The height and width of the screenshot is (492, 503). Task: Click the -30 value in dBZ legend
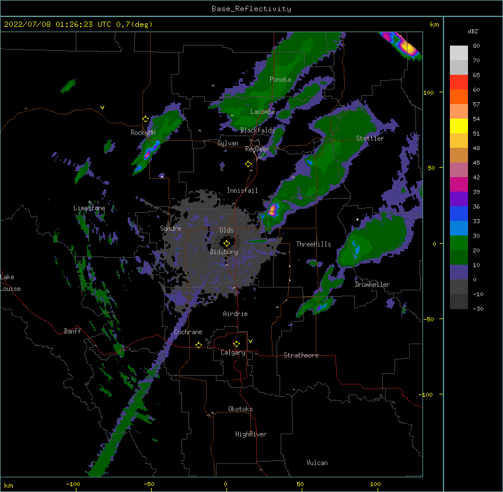click(478, 309)
